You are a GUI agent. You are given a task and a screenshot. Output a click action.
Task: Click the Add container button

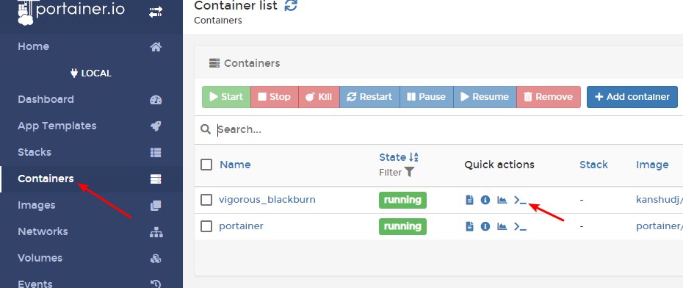point(632,97)
